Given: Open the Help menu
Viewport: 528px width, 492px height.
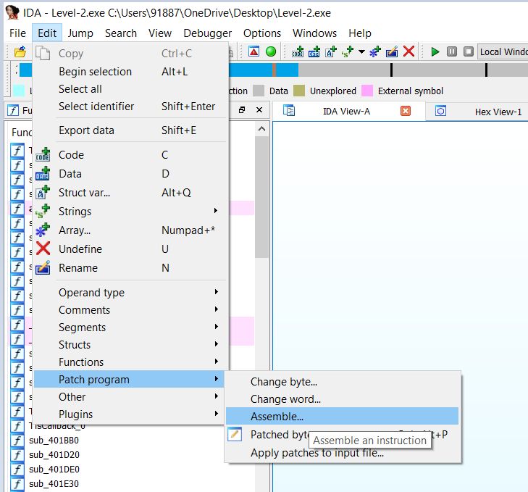Looking at the screenshot, I should 360,33.
